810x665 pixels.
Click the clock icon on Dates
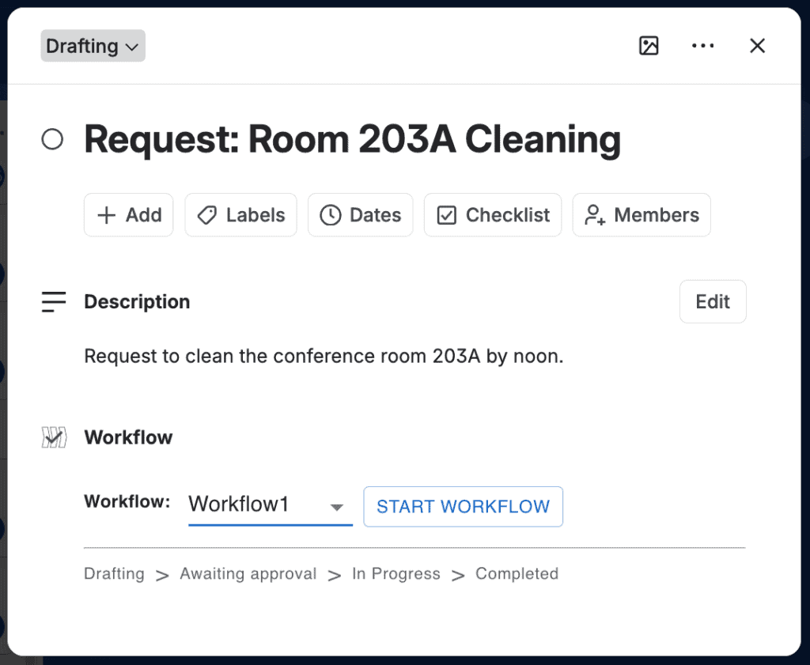pos(331,215)
